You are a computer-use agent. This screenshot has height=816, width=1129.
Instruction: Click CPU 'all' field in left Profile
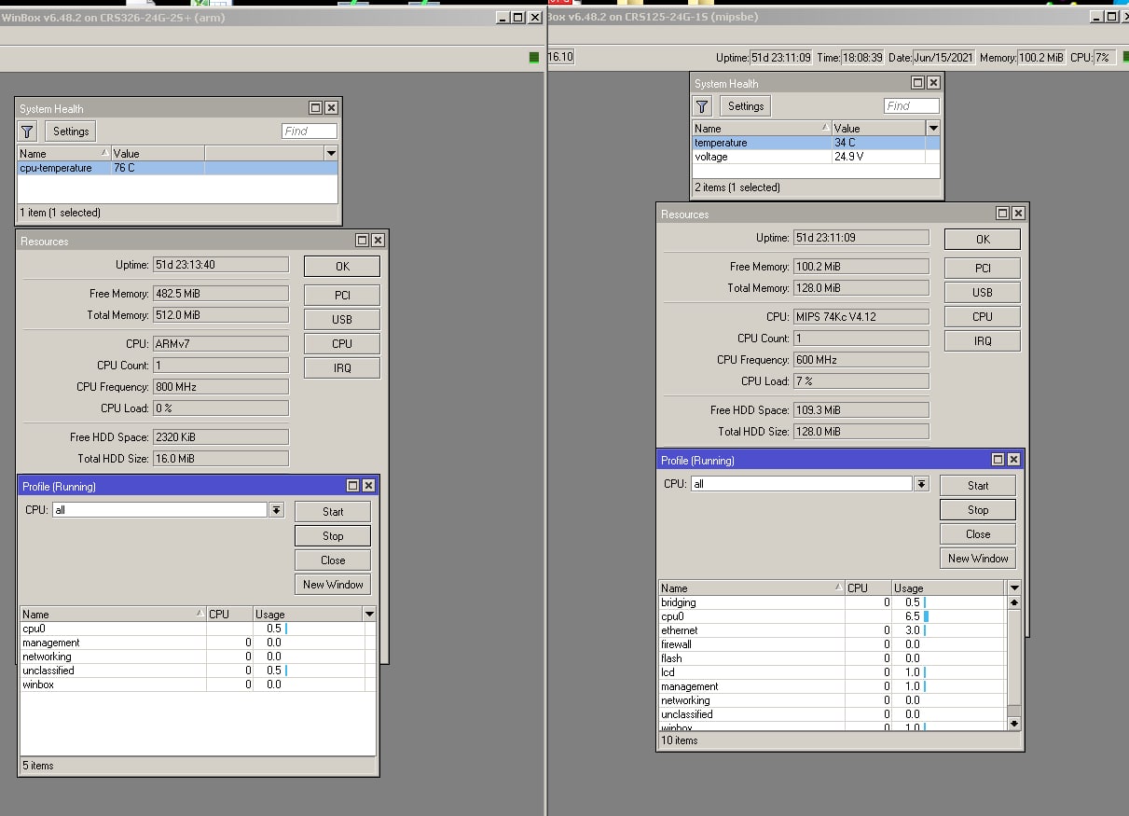[x=159, y=510]
